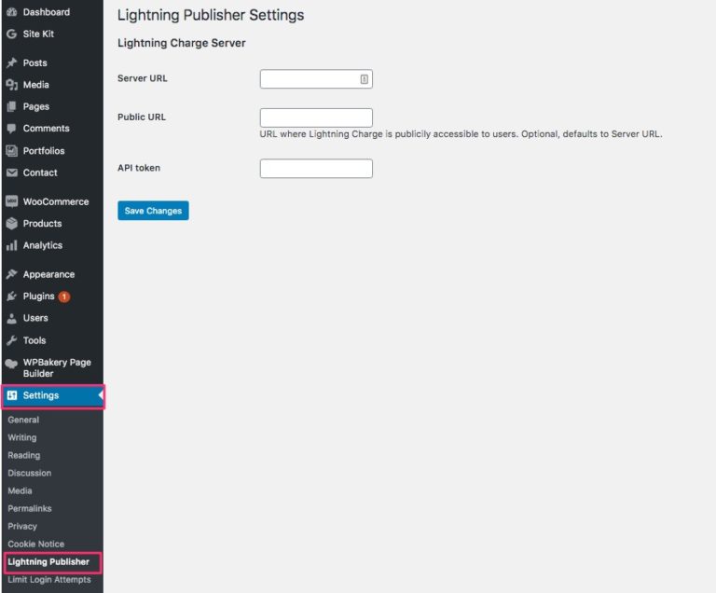
Task: Open the Lightning Publisher settings link
Action: point(48,562)
